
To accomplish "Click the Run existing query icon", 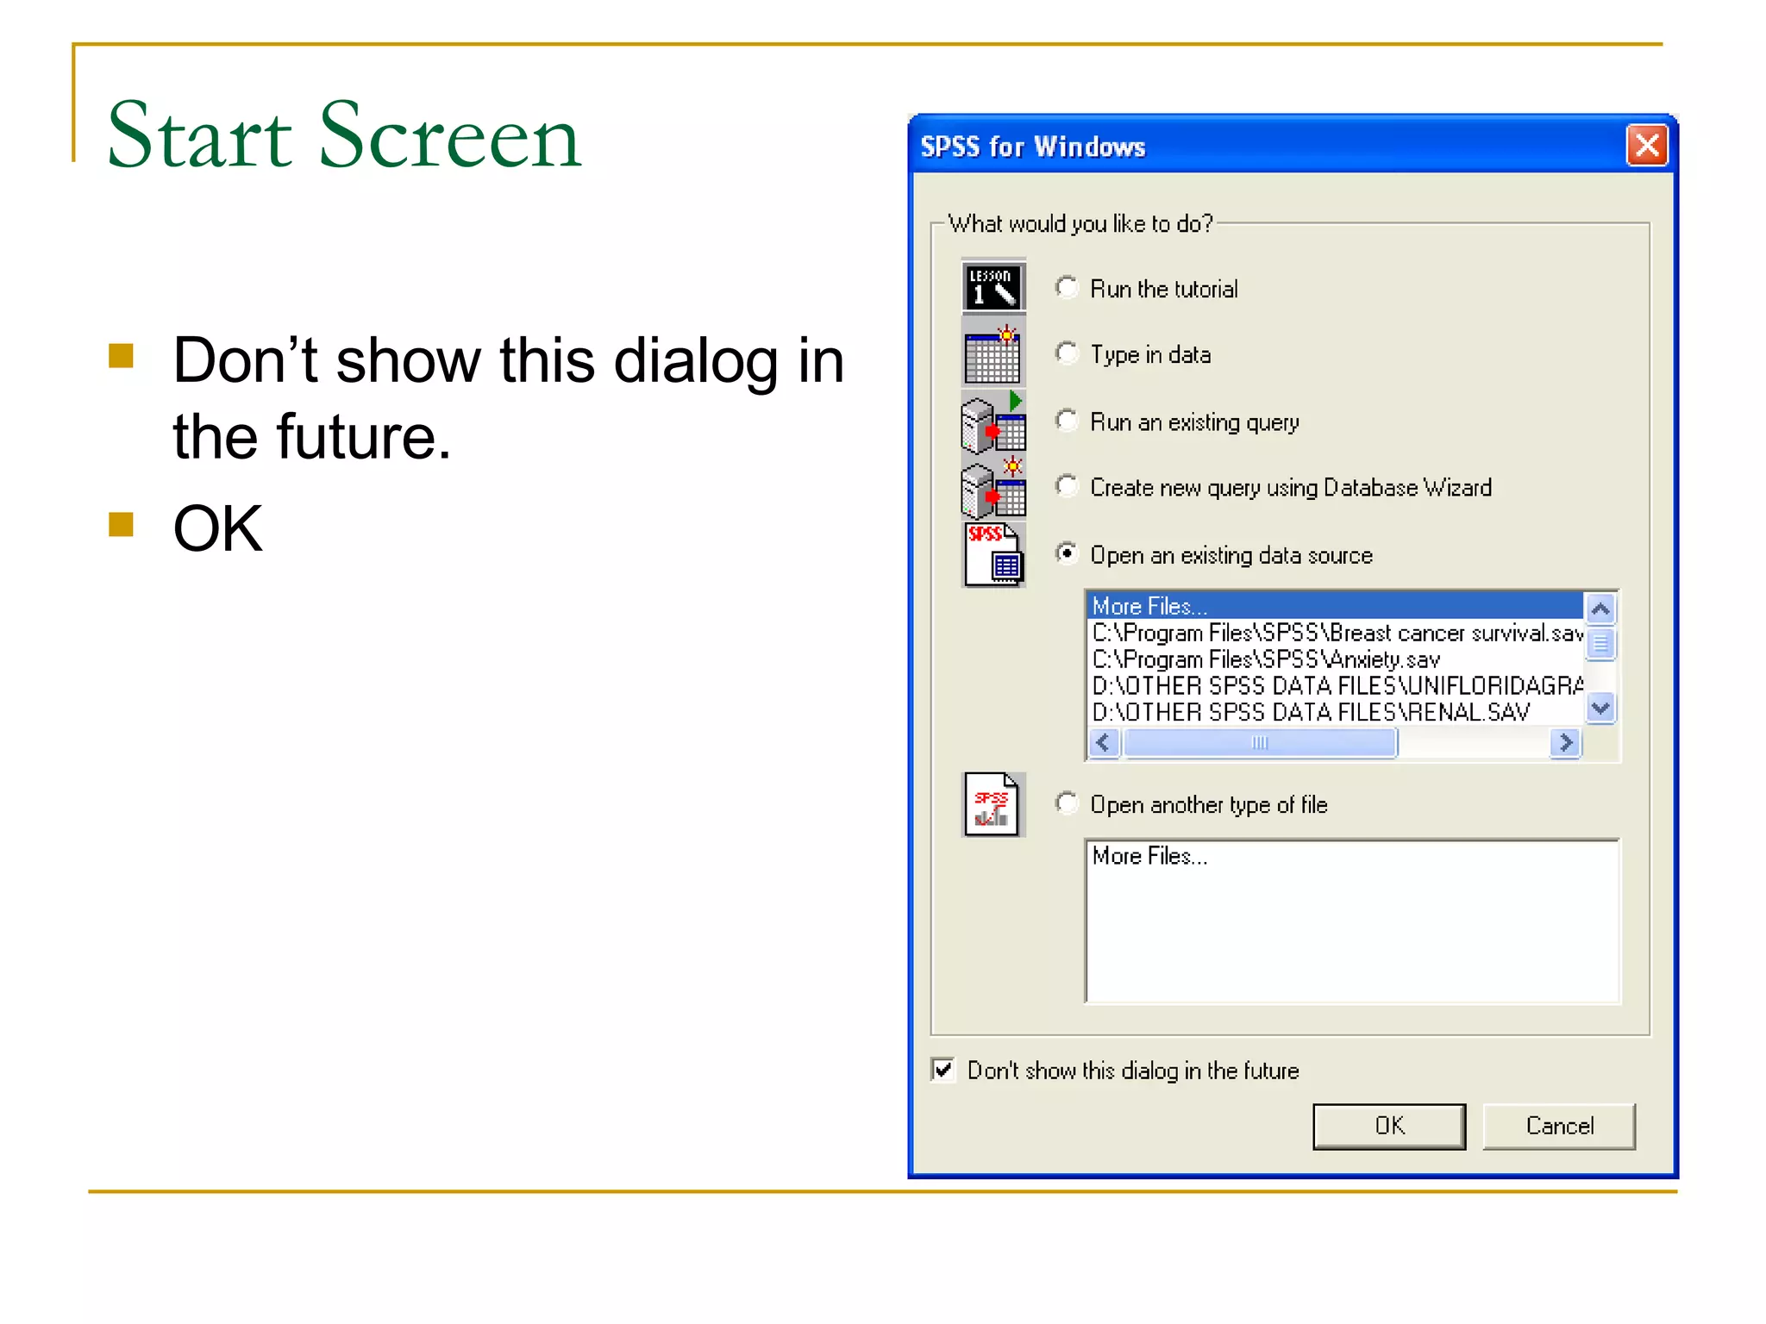I will (993, 422).
